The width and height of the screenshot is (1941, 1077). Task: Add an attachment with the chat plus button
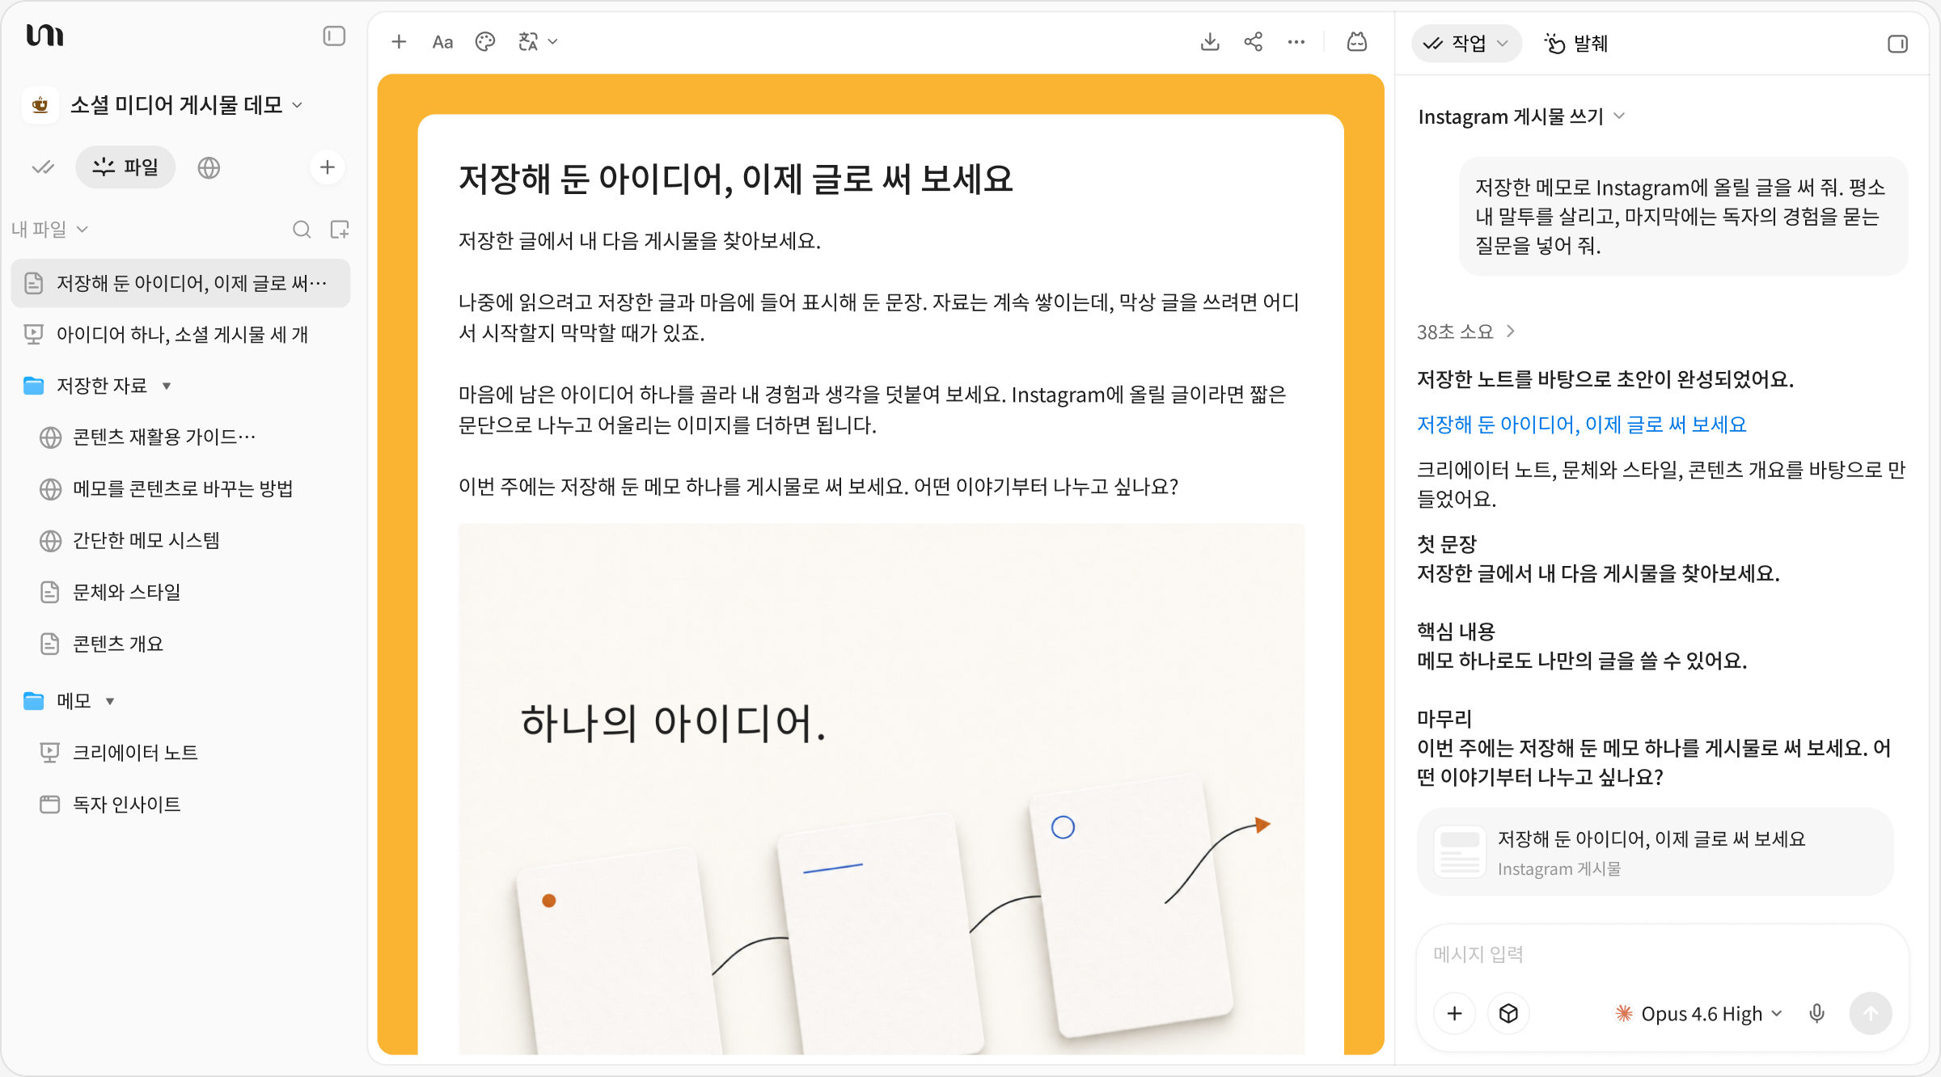click(1454, 1014)
